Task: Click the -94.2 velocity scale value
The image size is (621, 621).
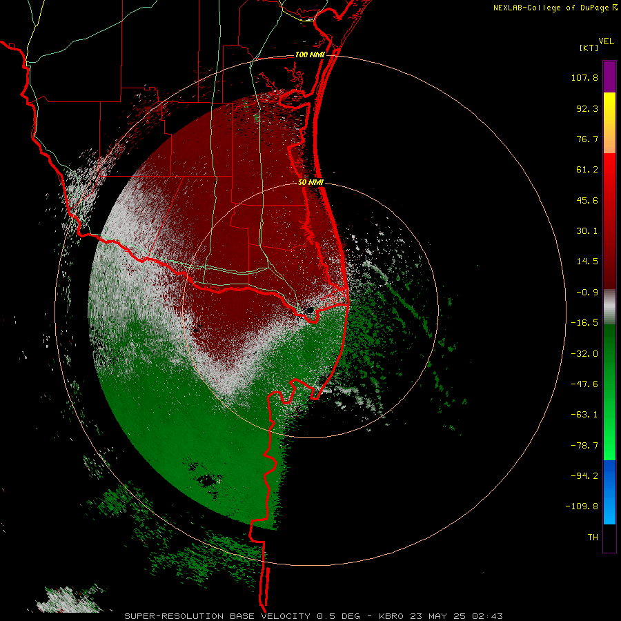Action: (584, 475)
